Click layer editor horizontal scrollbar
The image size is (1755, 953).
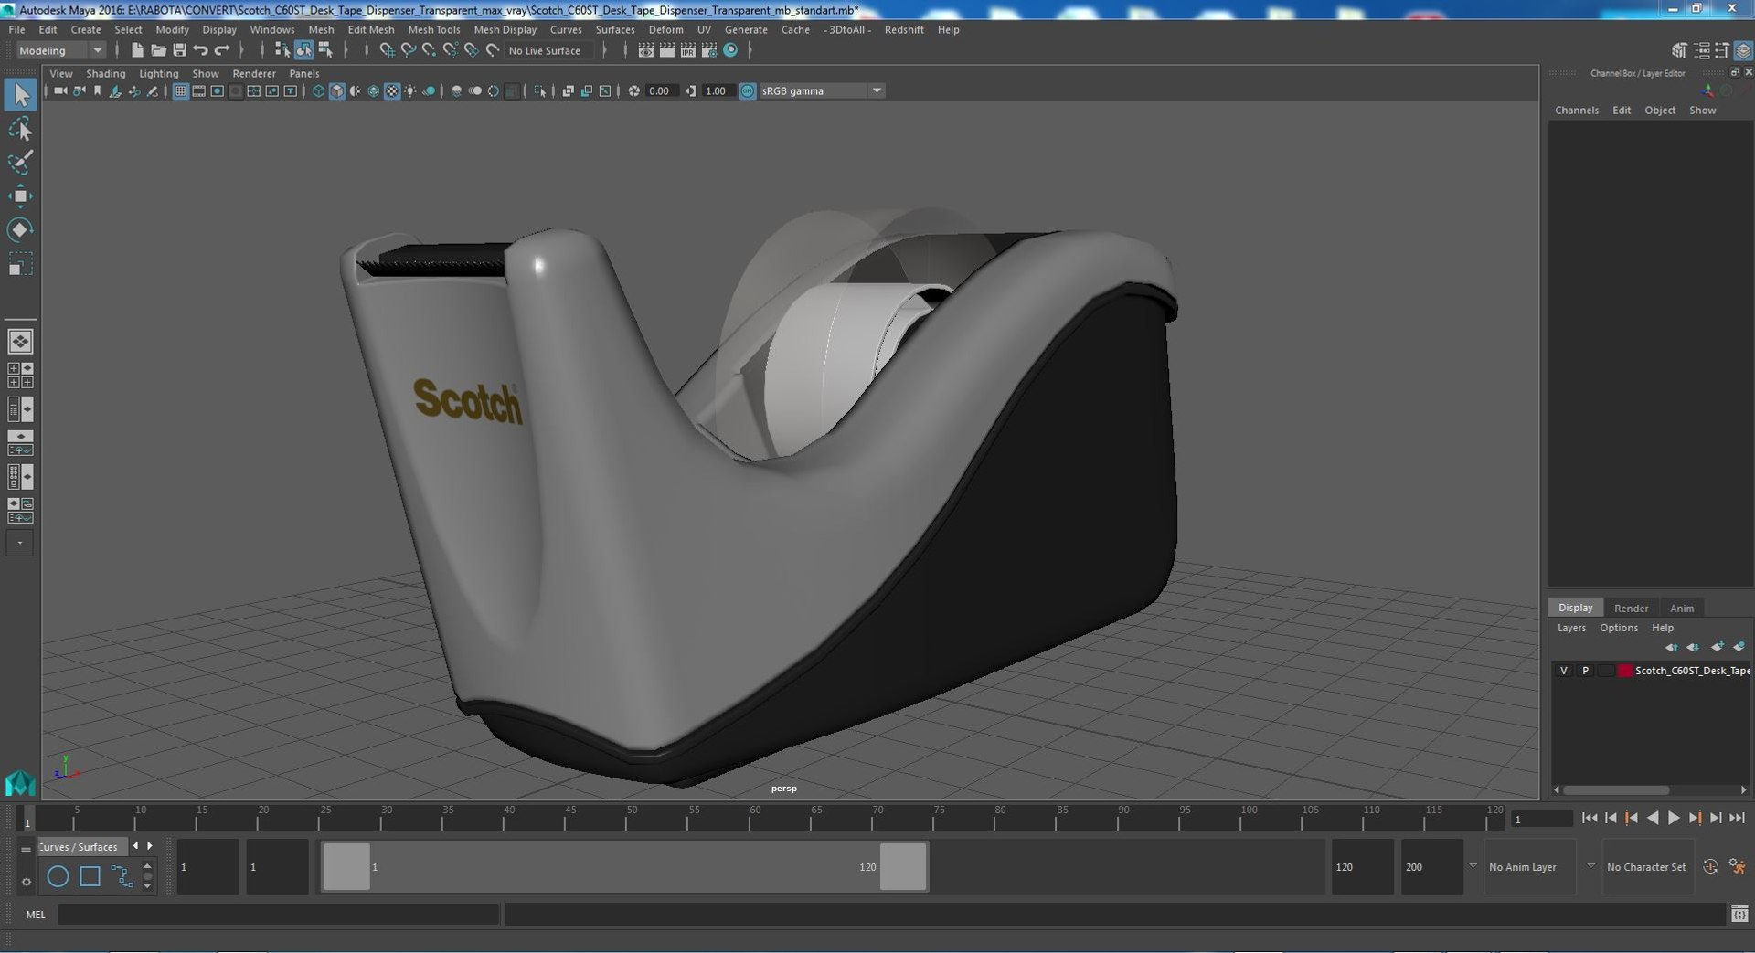coord(1616,789)
